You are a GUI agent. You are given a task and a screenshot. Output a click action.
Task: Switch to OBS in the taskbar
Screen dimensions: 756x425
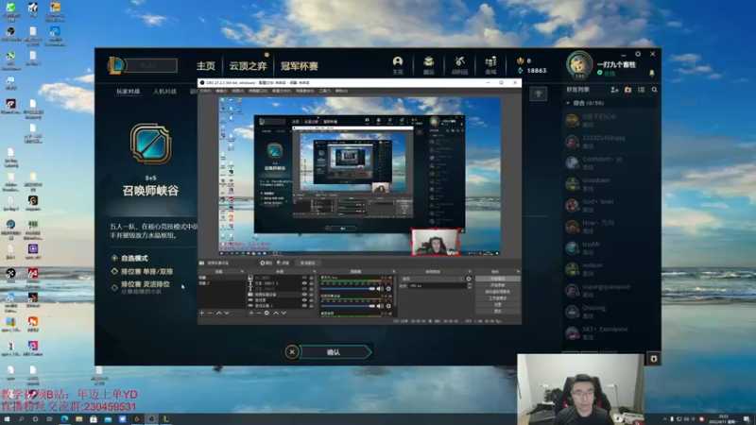(151, 419)
